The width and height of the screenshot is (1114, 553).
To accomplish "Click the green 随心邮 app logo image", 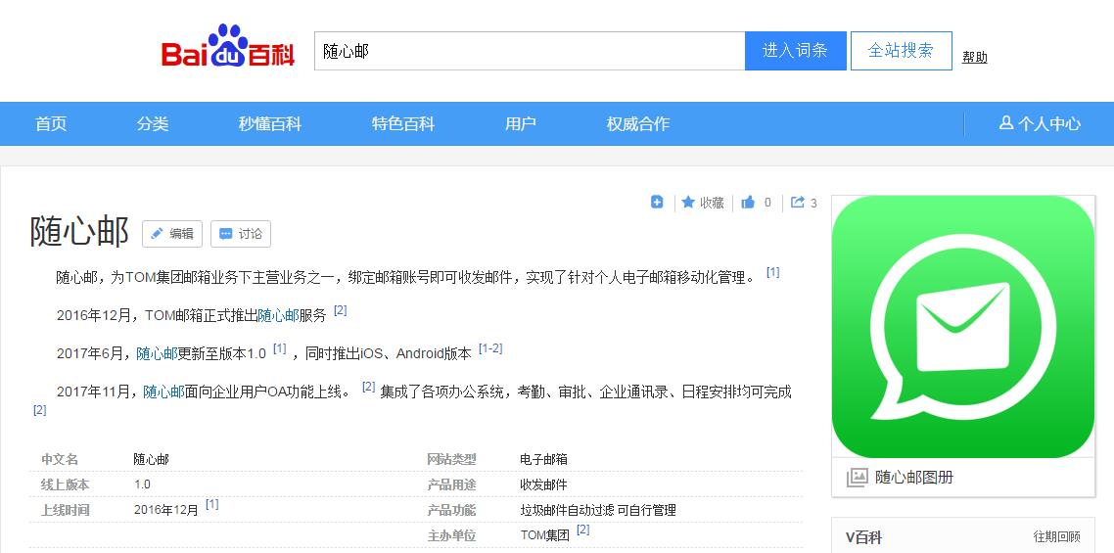I will (962, 326).
